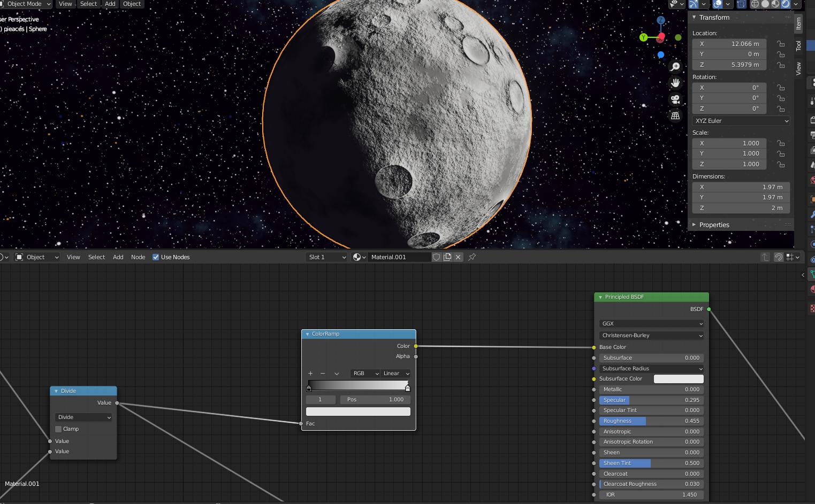This screenshot has width=815, height=504.
Task: Open the snap node element dropdown
Action: coord(793,257)
